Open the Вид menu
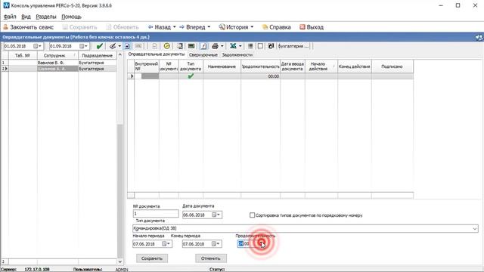 click(x=26, y=17)
